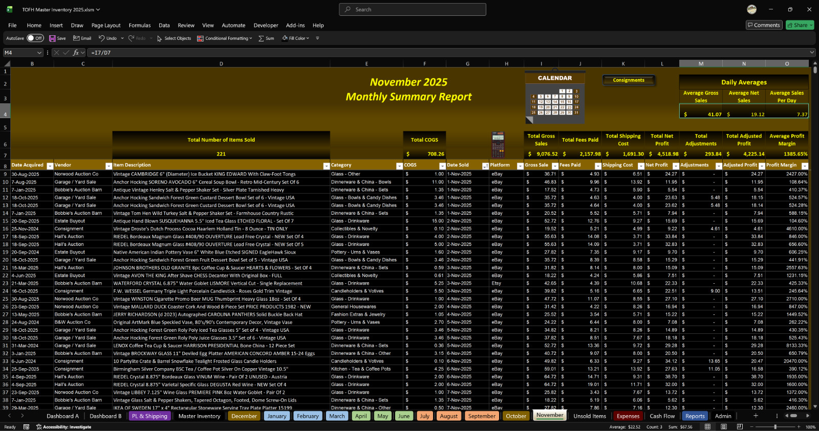Screen dimensions: 819x431
Task: Click the Share button
Action: point(800,25)
